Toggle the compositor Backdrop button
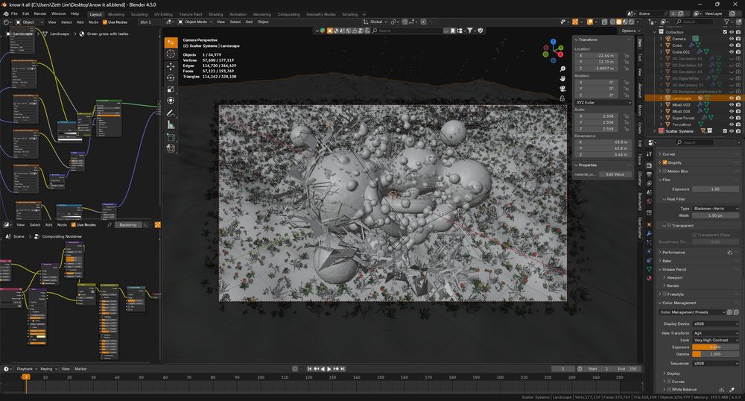 click(128, 225)
